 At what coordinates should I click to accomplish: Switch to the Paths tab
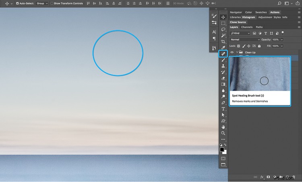pos(259,27)
